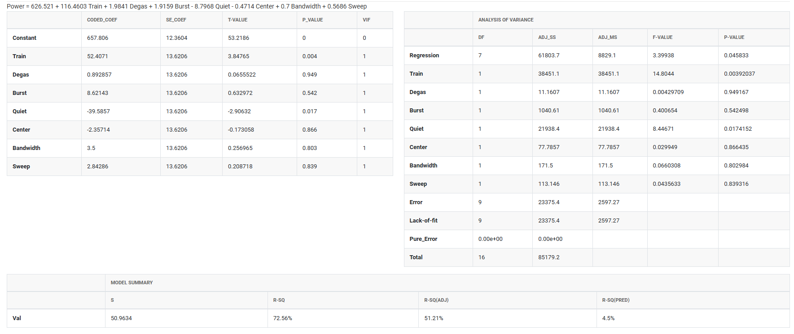Select the Constant row label
This screenshot has width=794, height=334.
point(24,38)
